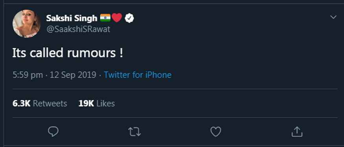The height and width of the screenshot is (147, 344).
Task: Click the 6.3K retweet count number
Action: coord(22,103)
